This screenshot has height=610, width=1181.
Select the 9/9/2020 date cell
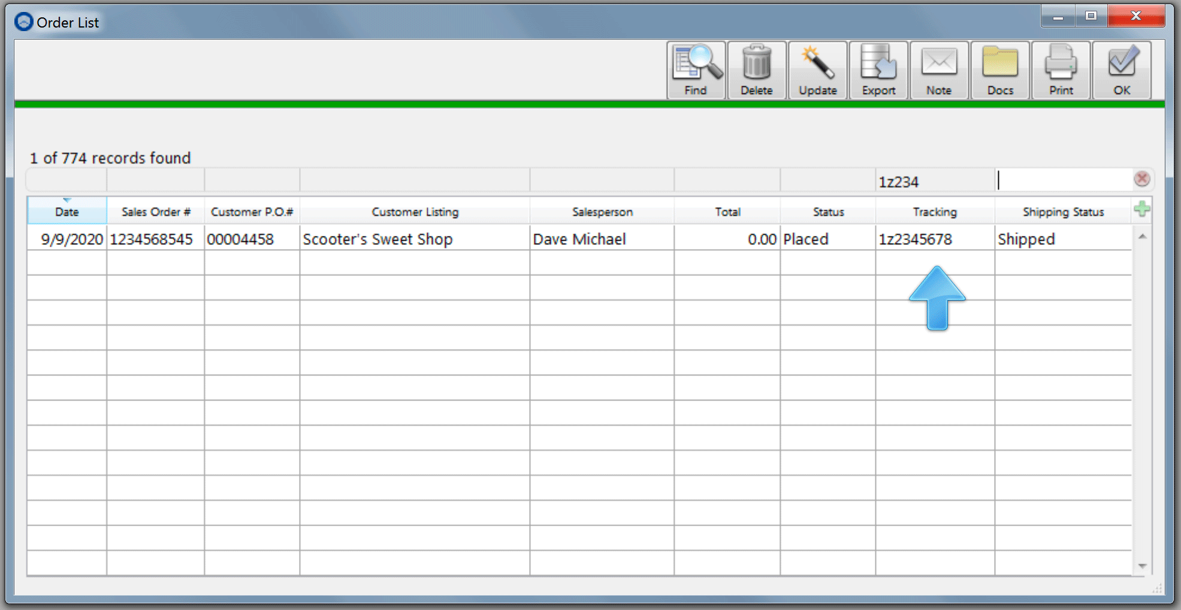coord(67,239)
